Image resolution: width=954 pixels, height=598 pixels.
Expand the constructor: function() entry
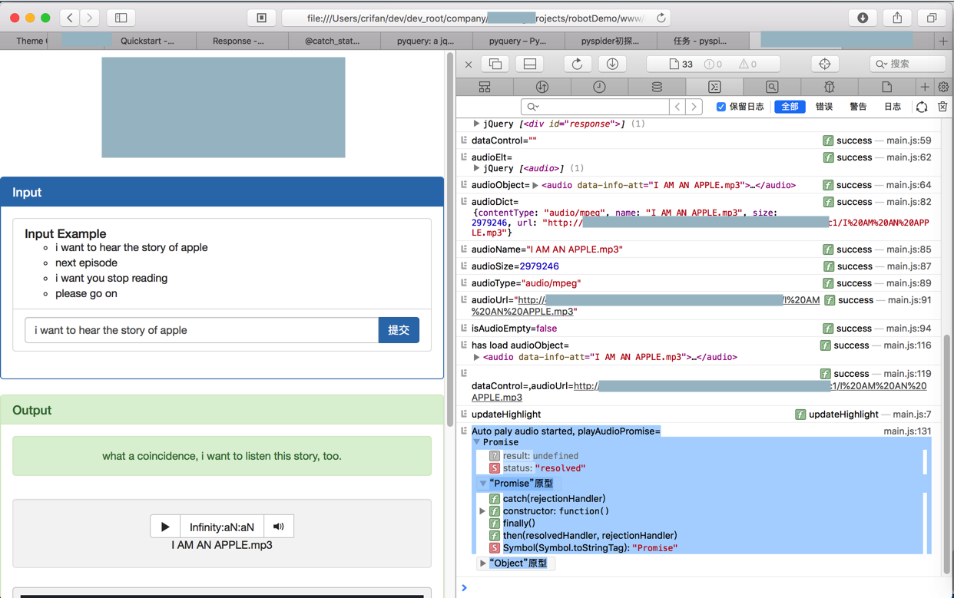point(482,511)
